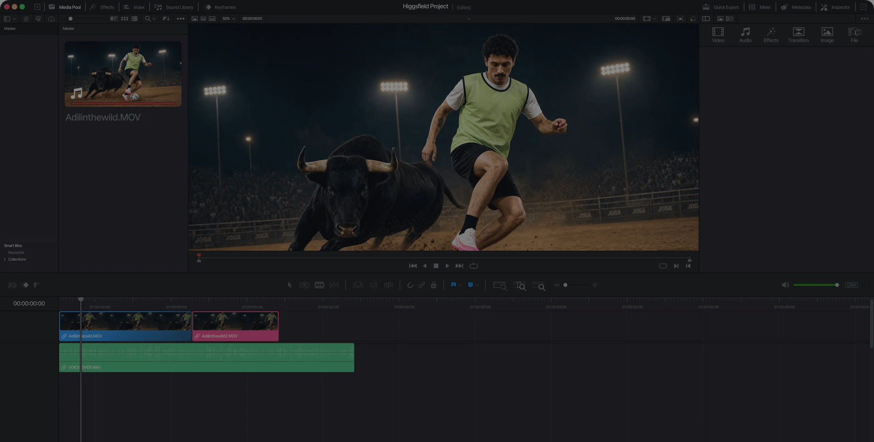The image size is (874, 442).
Task: Open the viewer three-dot options menu
Action: pos(864,19)
